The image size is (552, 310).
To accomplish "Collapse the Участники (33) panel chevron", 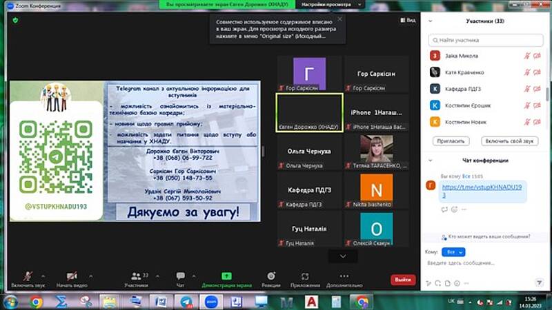I will (430, 21).
